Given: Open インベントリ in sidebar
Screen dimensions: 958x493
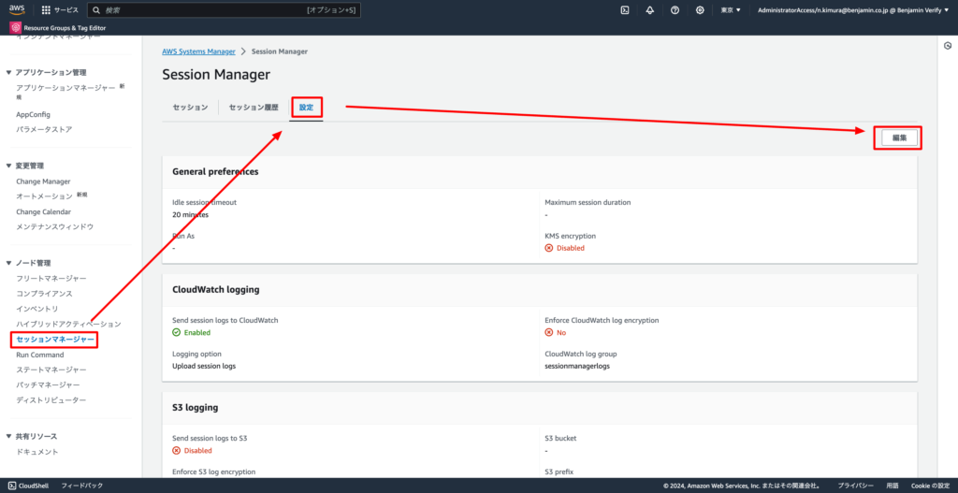Looking at the screenshot, I should [x=37, y=309].
